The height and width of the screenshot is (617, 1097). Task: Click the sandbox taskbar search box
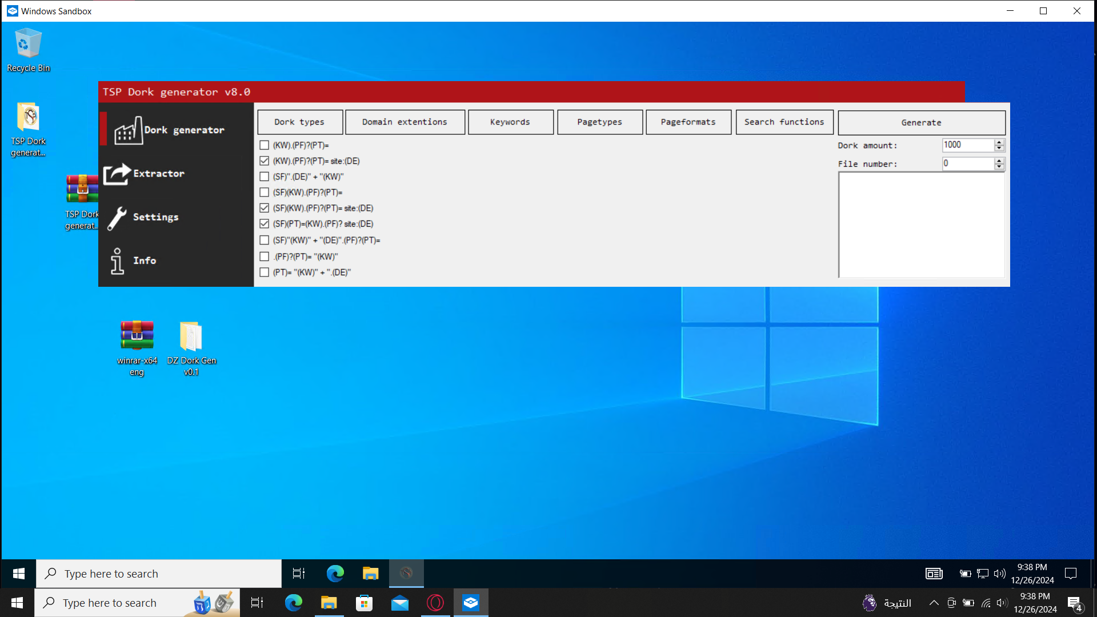(x=159, y=574)
